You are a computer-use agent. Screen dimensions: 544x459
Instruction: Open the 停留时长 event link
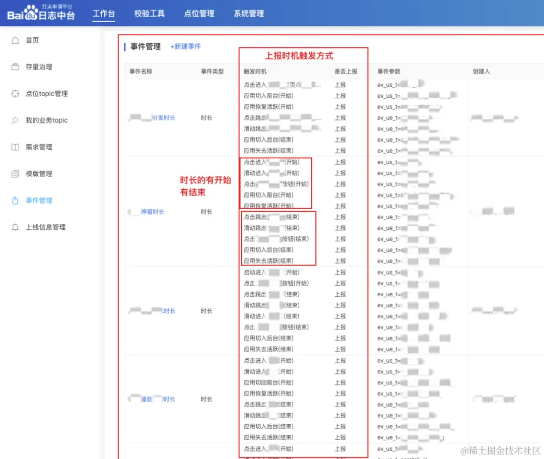click(152, 212)
